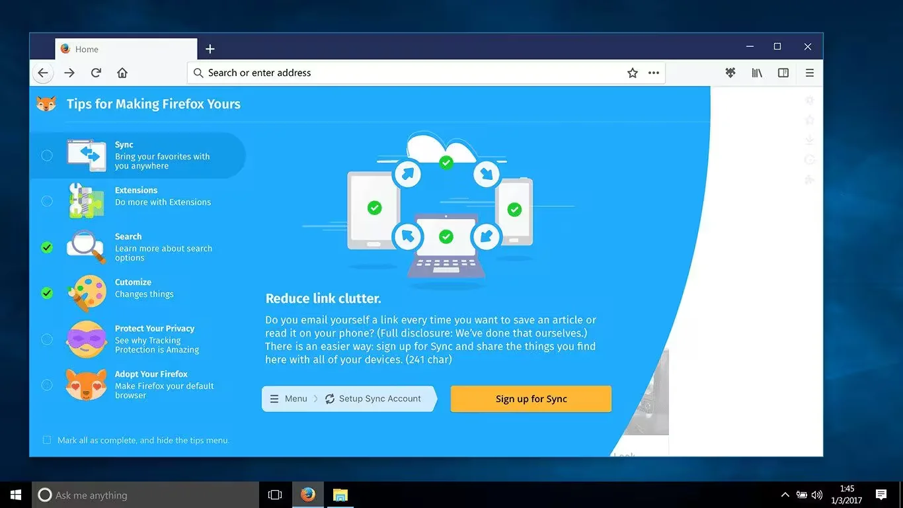This screenshot has width=903, height=508.
Task: Open page actions three-dot menu
Action: coord(654,73)
